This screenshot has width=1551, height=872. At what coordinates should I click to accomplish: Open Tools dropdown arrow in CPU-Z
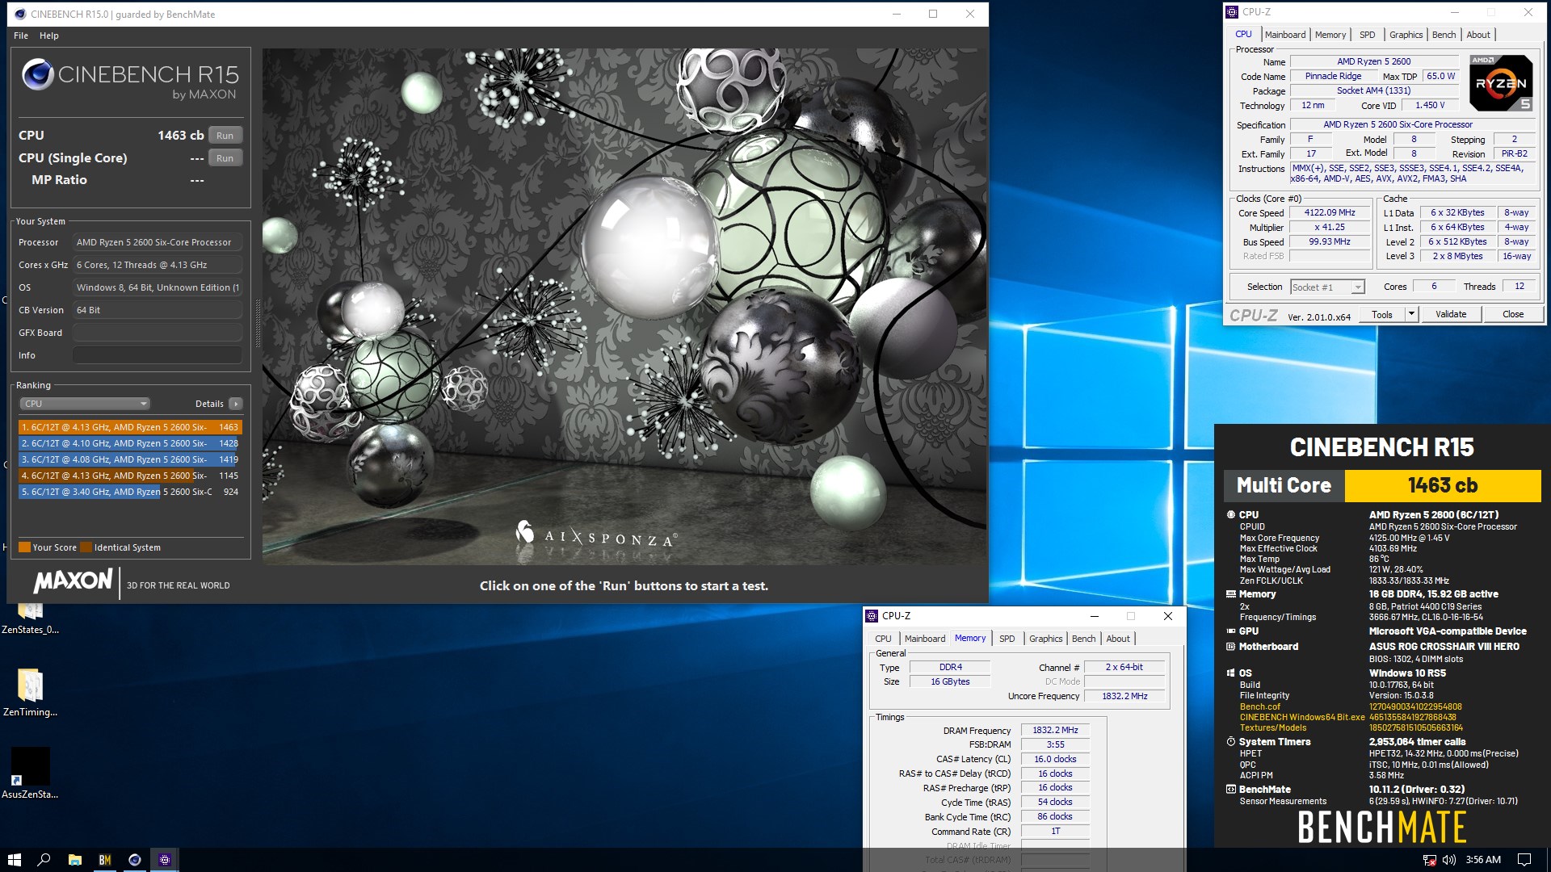[1411, 314]
